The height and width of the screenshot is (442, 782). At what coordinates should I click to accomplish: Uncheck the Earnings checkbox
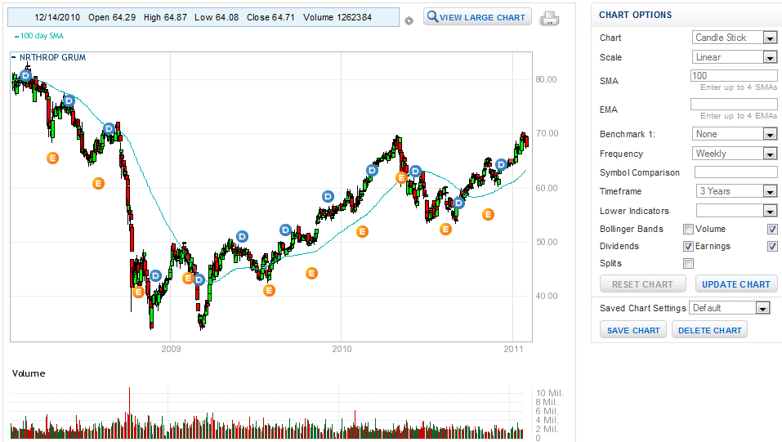point(772,246)
